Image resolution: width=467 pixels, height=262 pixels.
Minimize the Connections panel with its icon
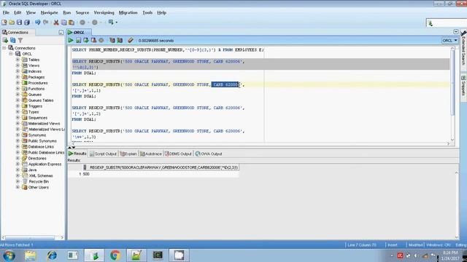[x=61, y=32]
